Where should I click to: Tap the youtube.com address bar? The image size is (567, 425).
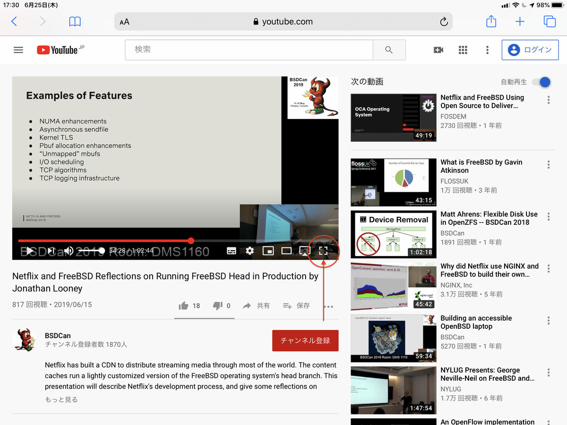[283, 22]
